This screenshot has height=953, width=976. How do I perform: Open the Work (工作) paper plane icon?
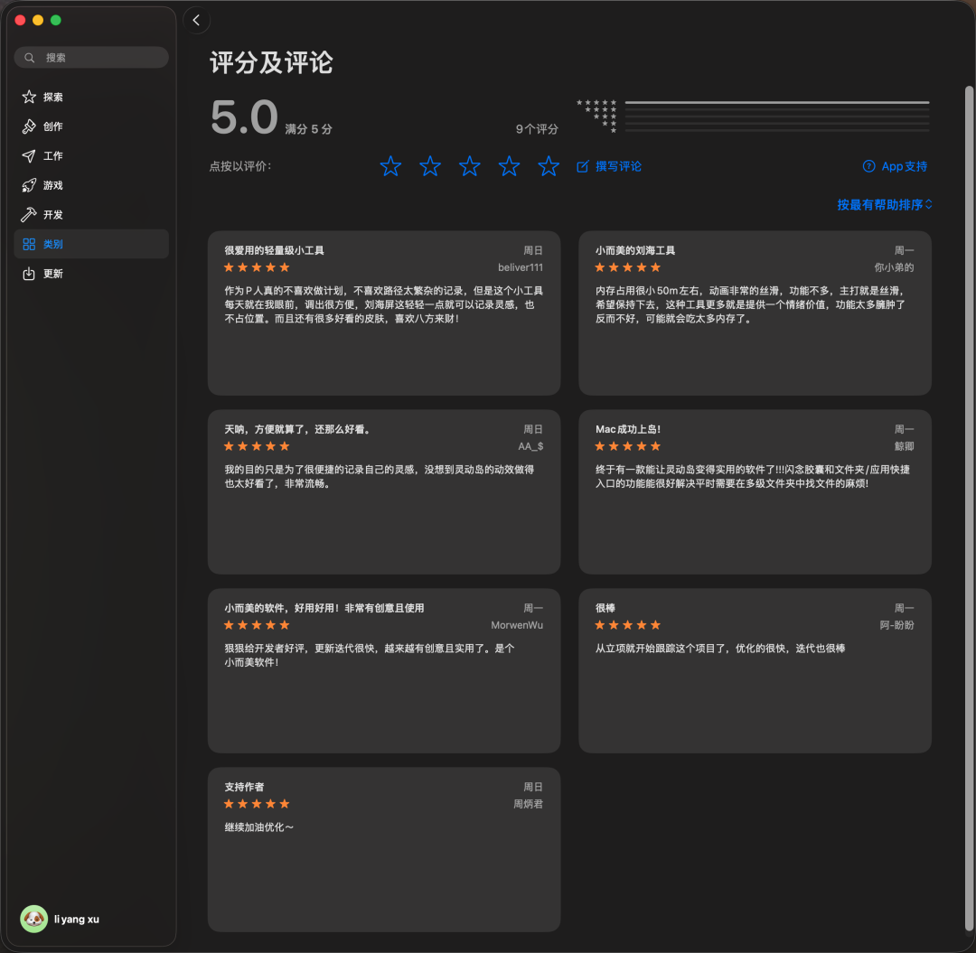coord(29,156)
